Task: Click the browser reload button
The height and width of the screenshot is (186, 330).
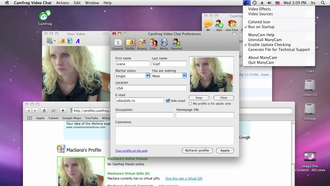Action: [x=44, y=111]
